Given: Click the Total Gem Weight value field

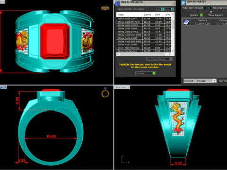Looking at the screenshot, I should coord(208,8).
